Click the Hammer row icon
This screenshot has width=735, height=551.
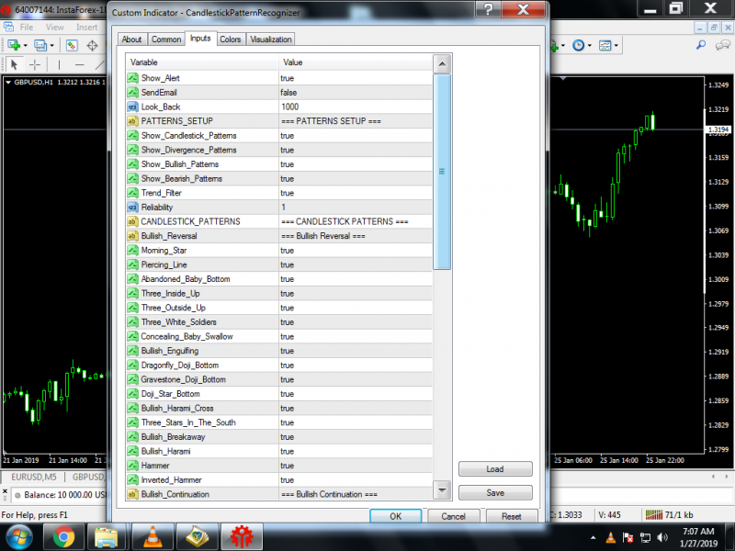coord(132,466)
